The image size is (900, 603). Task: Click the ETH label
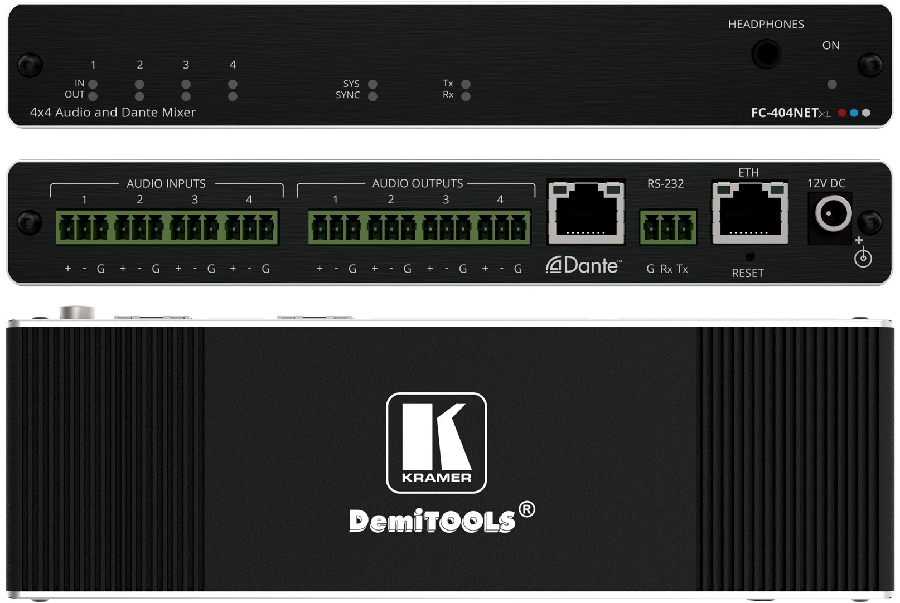748,172
